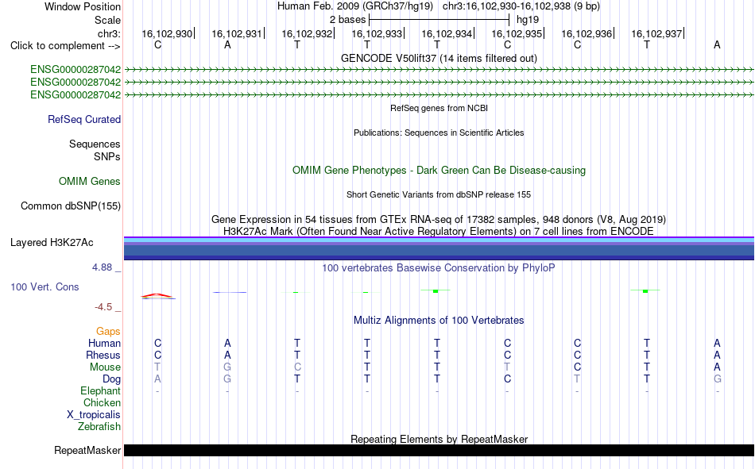The height and width of the screenshot is (469, 755).
Task: Click the '2 bases' scale bar label
Action: tap(347, 20)
